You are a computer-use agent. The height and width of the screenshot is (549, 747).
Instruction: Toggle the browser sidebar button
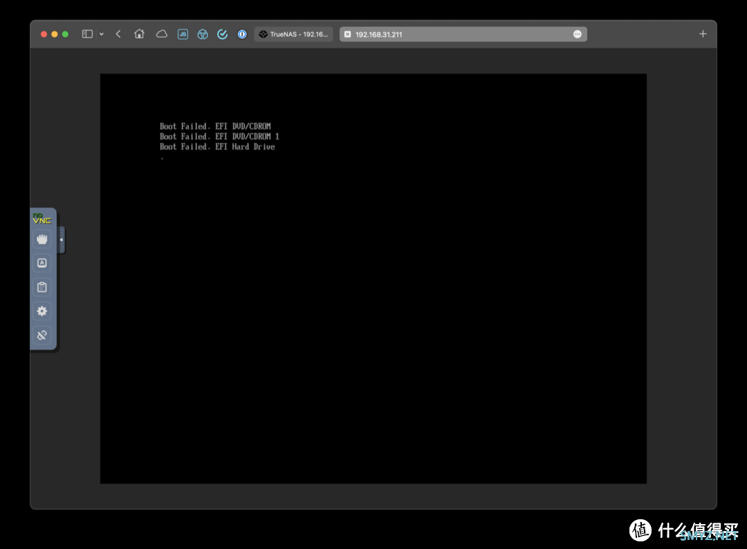point(87,34)
